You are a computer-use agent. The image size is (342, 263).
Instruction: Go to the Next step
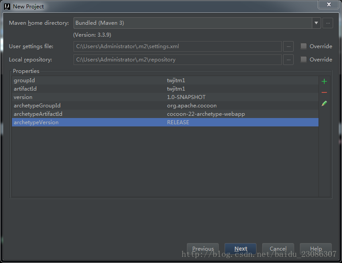tap(241, 248)
